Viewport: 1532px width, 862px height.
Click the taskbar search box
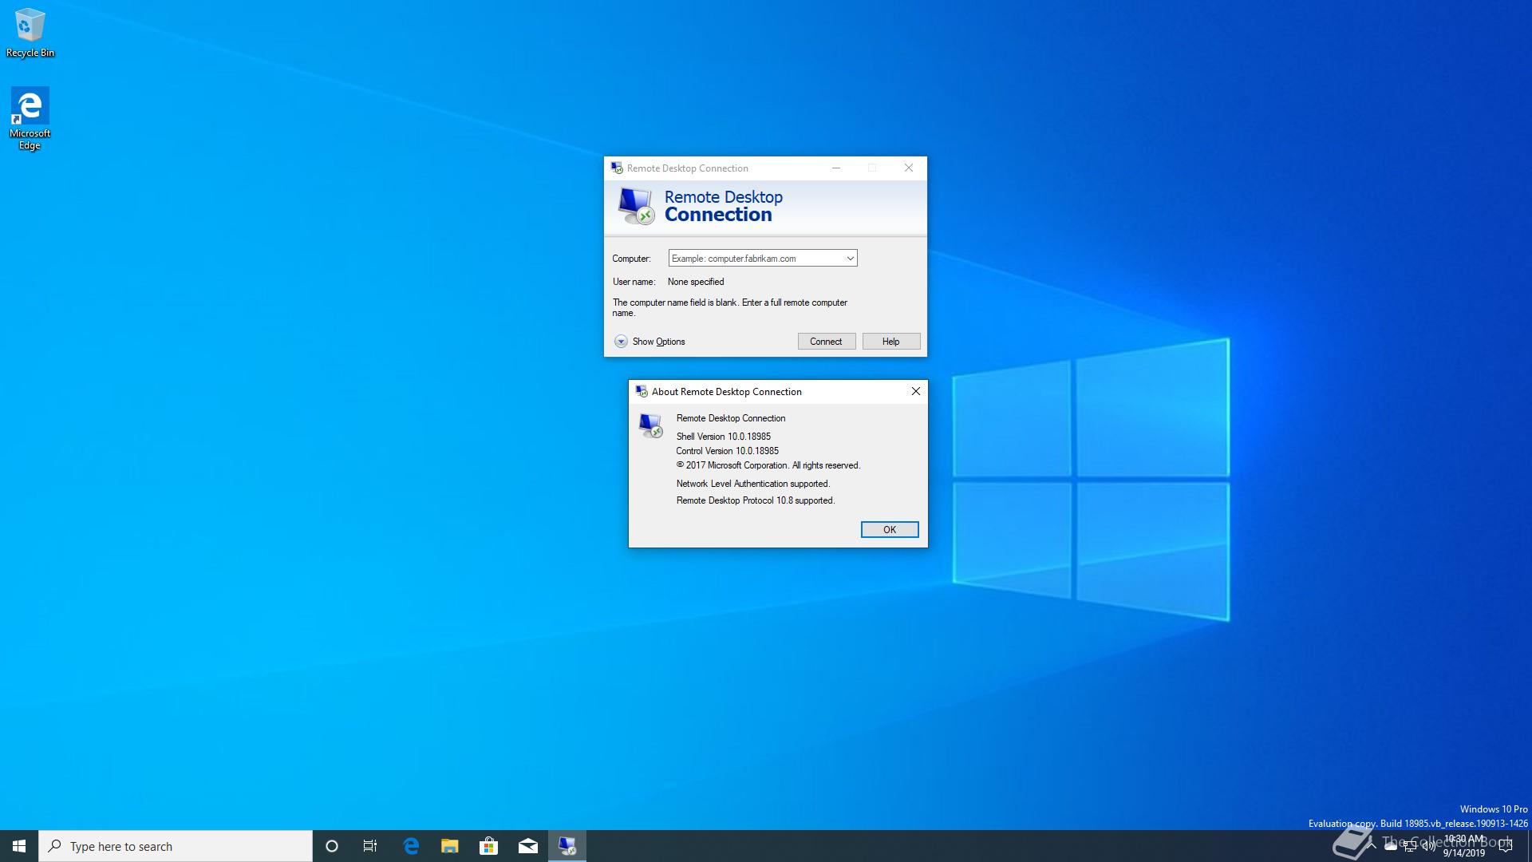pos(176,846)
